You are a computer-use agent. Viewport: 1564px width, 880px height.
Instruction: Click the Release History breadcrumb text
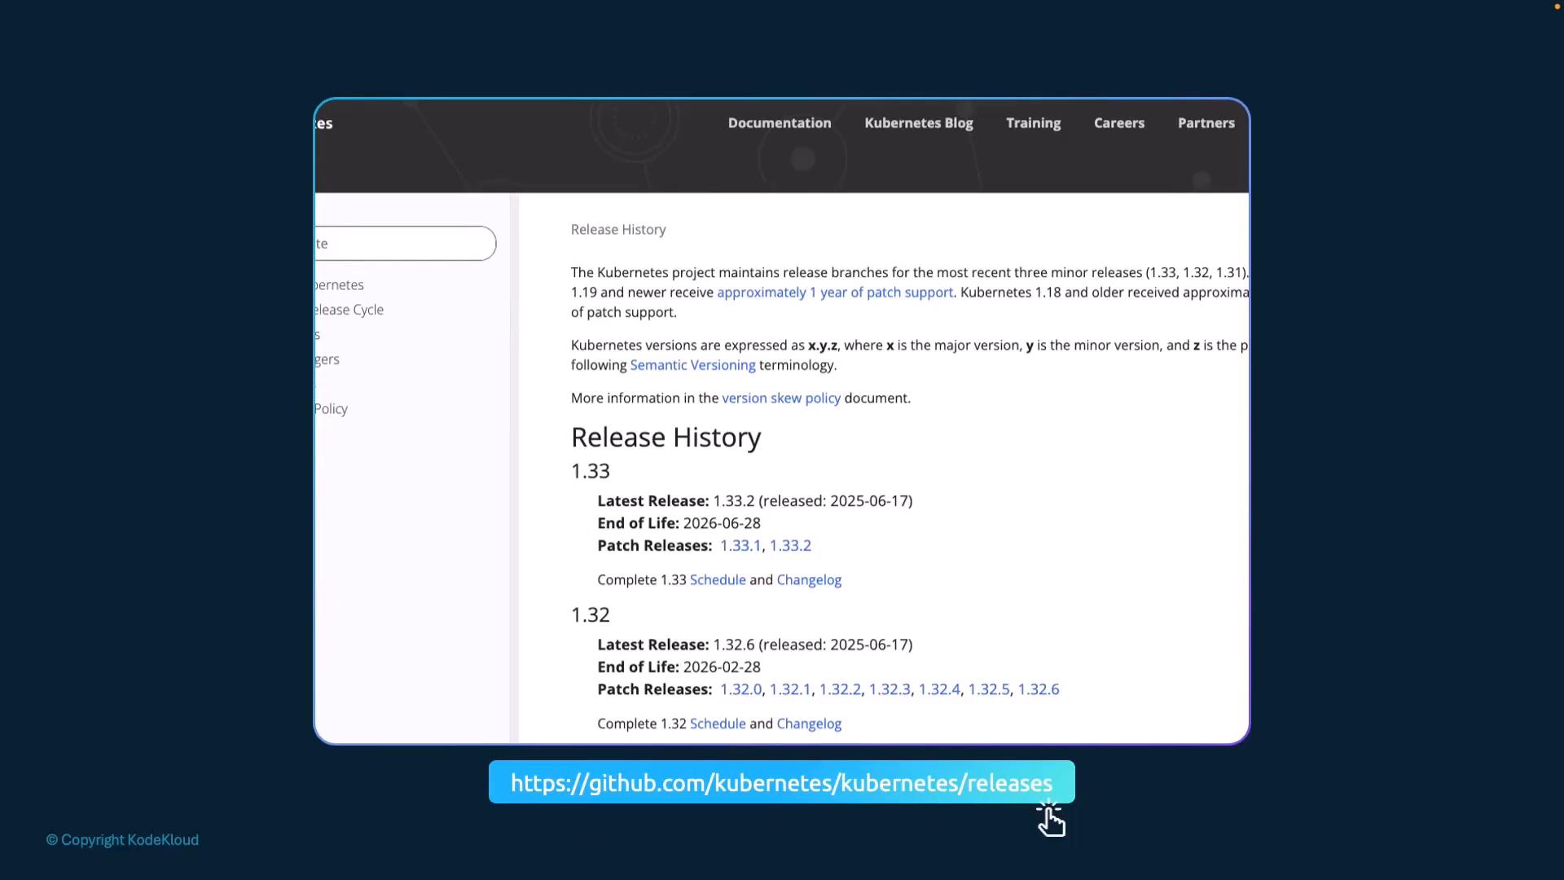click(x=618, y=230)
